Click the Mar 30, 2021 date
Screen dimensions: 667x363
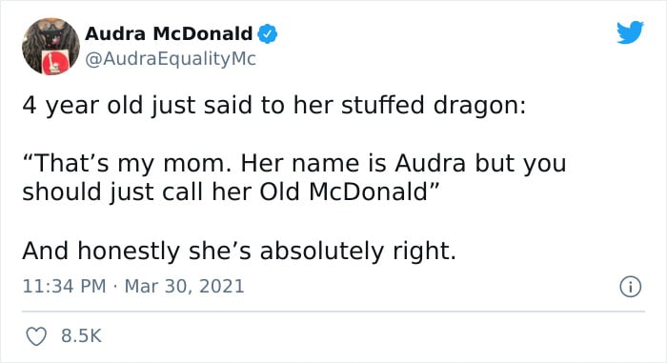tap(184, 287)
